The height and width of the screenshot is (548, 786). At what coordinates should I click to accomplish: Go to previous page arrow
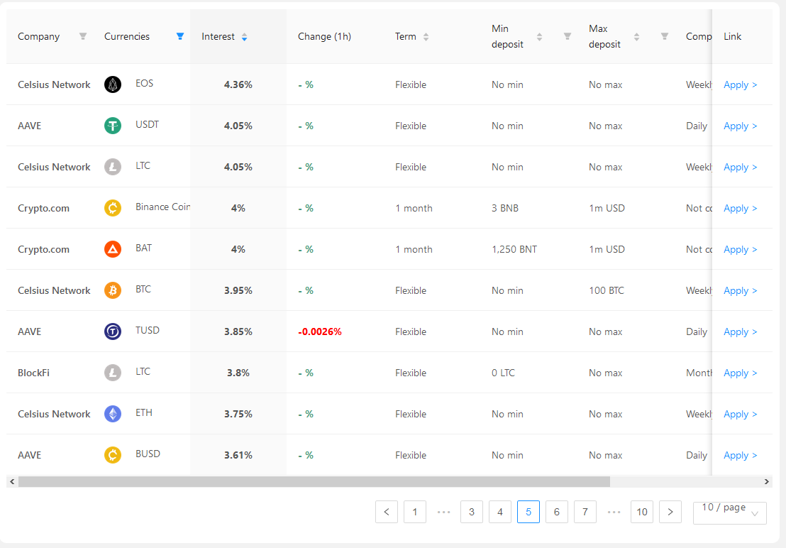point(387,512)
